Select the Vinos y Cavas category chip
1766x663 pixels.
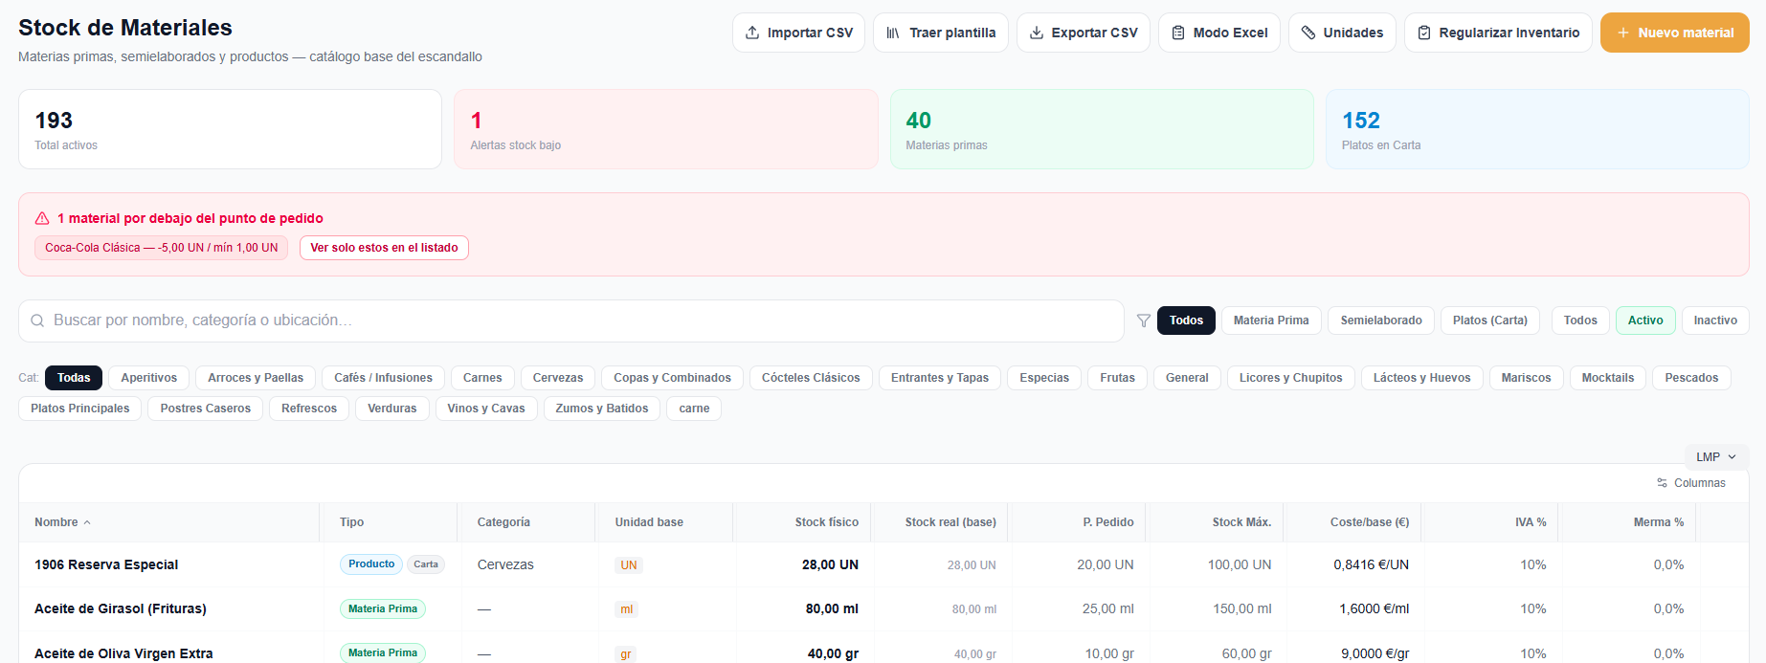[486, 409]
